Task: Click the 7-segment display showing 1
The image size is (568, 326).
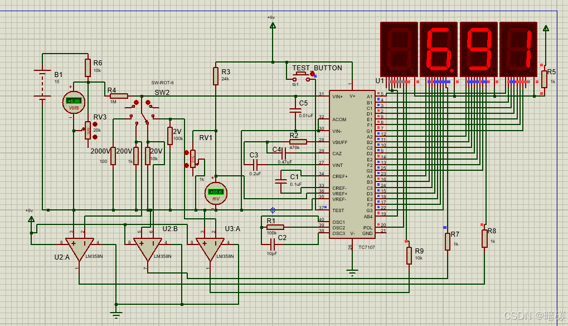Action: click(x=518, y=49)
